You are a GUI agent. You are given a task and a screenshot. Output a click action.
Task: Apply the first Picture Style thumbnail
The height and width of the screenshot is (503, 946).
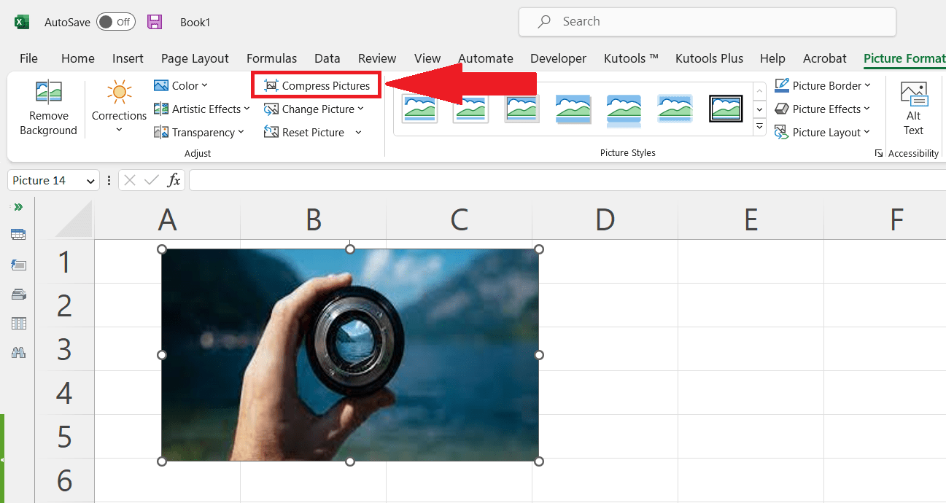pos(419,108)
